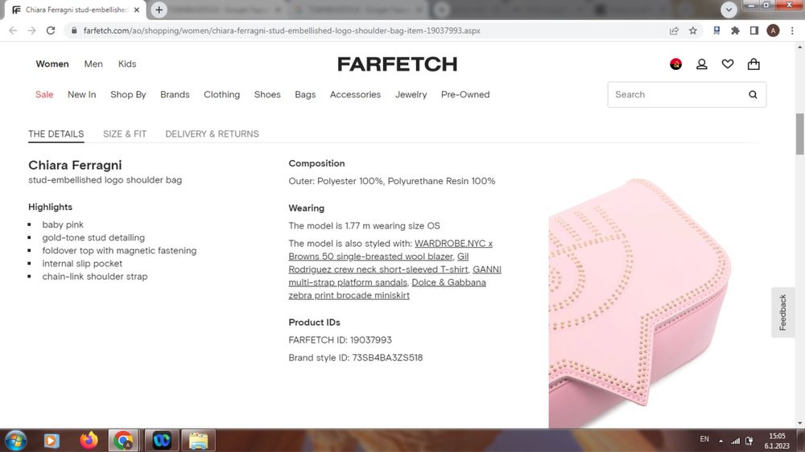This screenshot has height=452, width=805.
Task: Open the account profile icon
Action: [701, 64]
